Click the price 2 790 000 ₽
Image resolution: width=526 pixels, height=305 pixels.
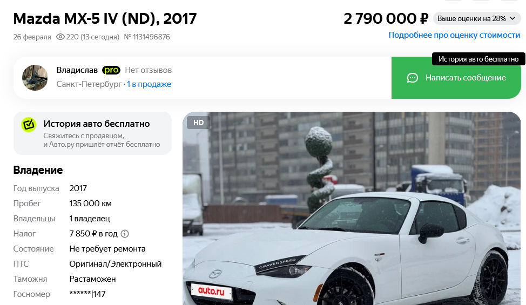coord(386,18)
